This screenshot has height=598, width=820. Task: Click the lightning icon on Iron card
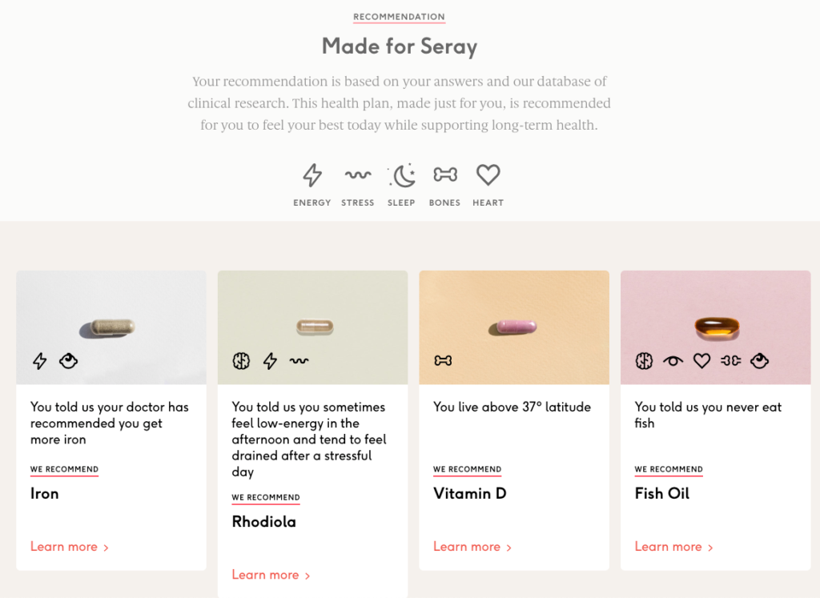point(39,361)
